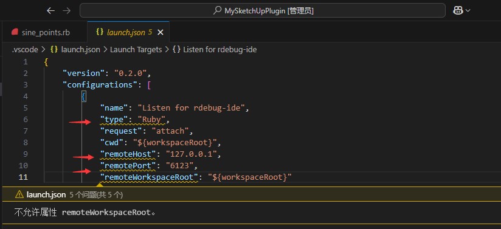Click line number 11 in the gutter

pos(23,177)
